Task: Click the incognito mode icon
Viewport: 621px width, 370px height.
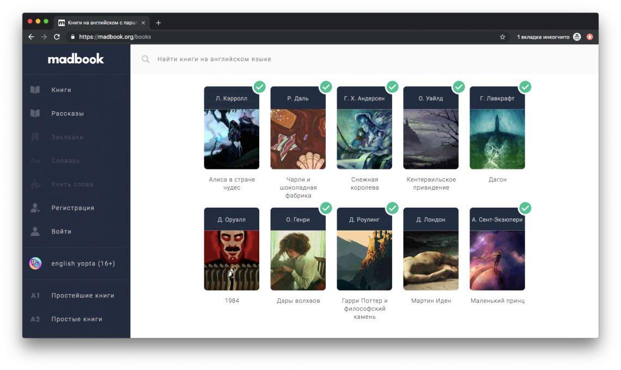Action: point(577,37)
